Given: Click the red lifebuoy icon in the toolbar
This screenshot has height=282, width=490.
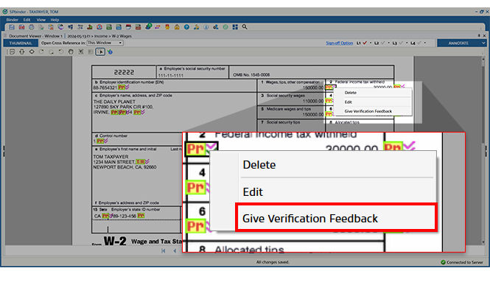Looking at the screenshot, I should pos(99,27).
